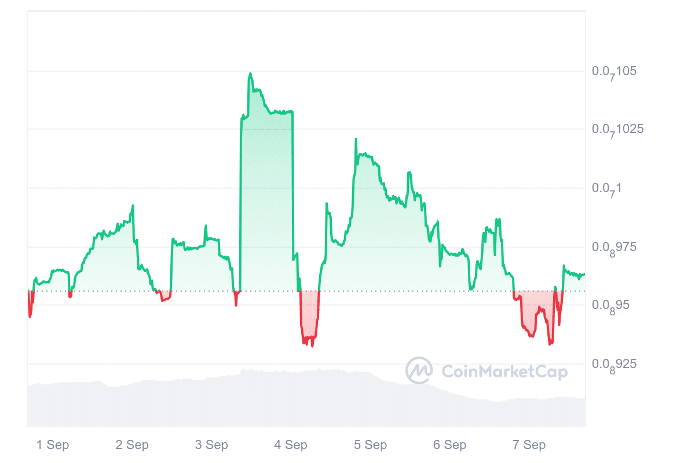Click the price axis label ending in 975
The width and height of the screenshot is (695, 463).
[x=614, y=247]
